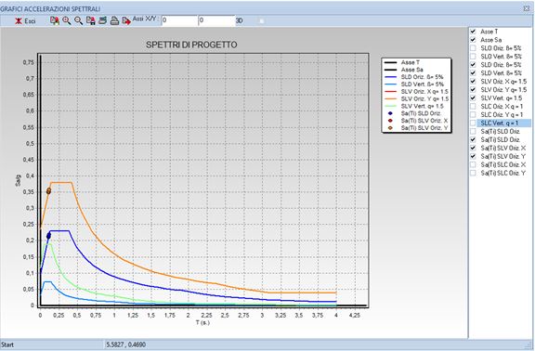The height and width of the screenshot is (351, 535).
Task: Click the zoom out magnifier icon
Action: 78,20
